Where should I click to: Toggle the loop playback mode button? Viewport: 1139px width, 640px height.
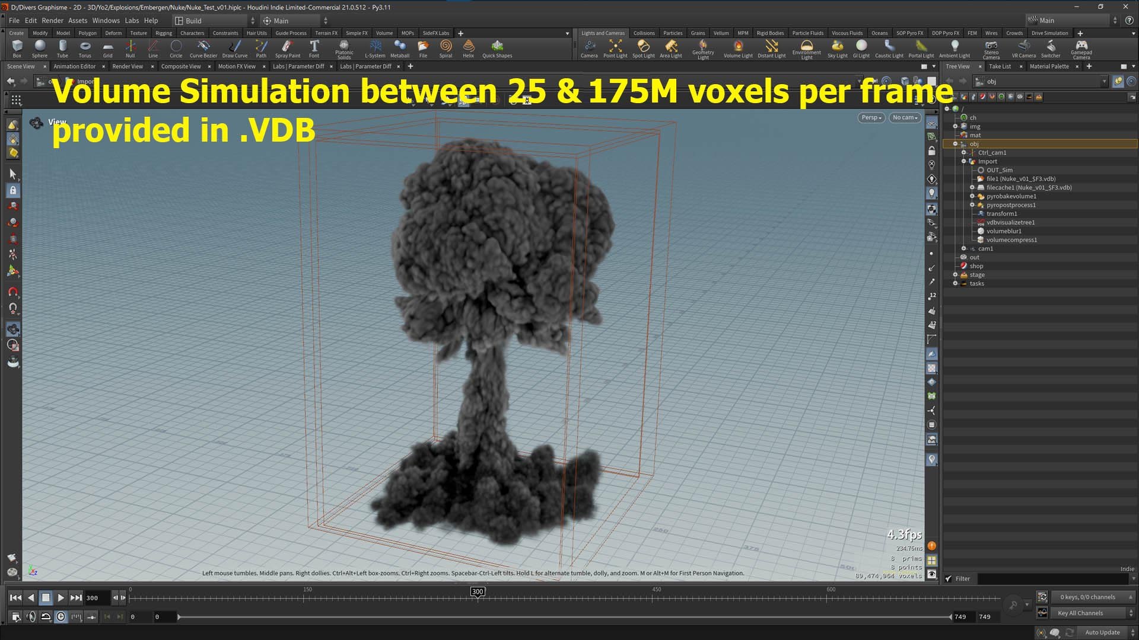[46, 617]
